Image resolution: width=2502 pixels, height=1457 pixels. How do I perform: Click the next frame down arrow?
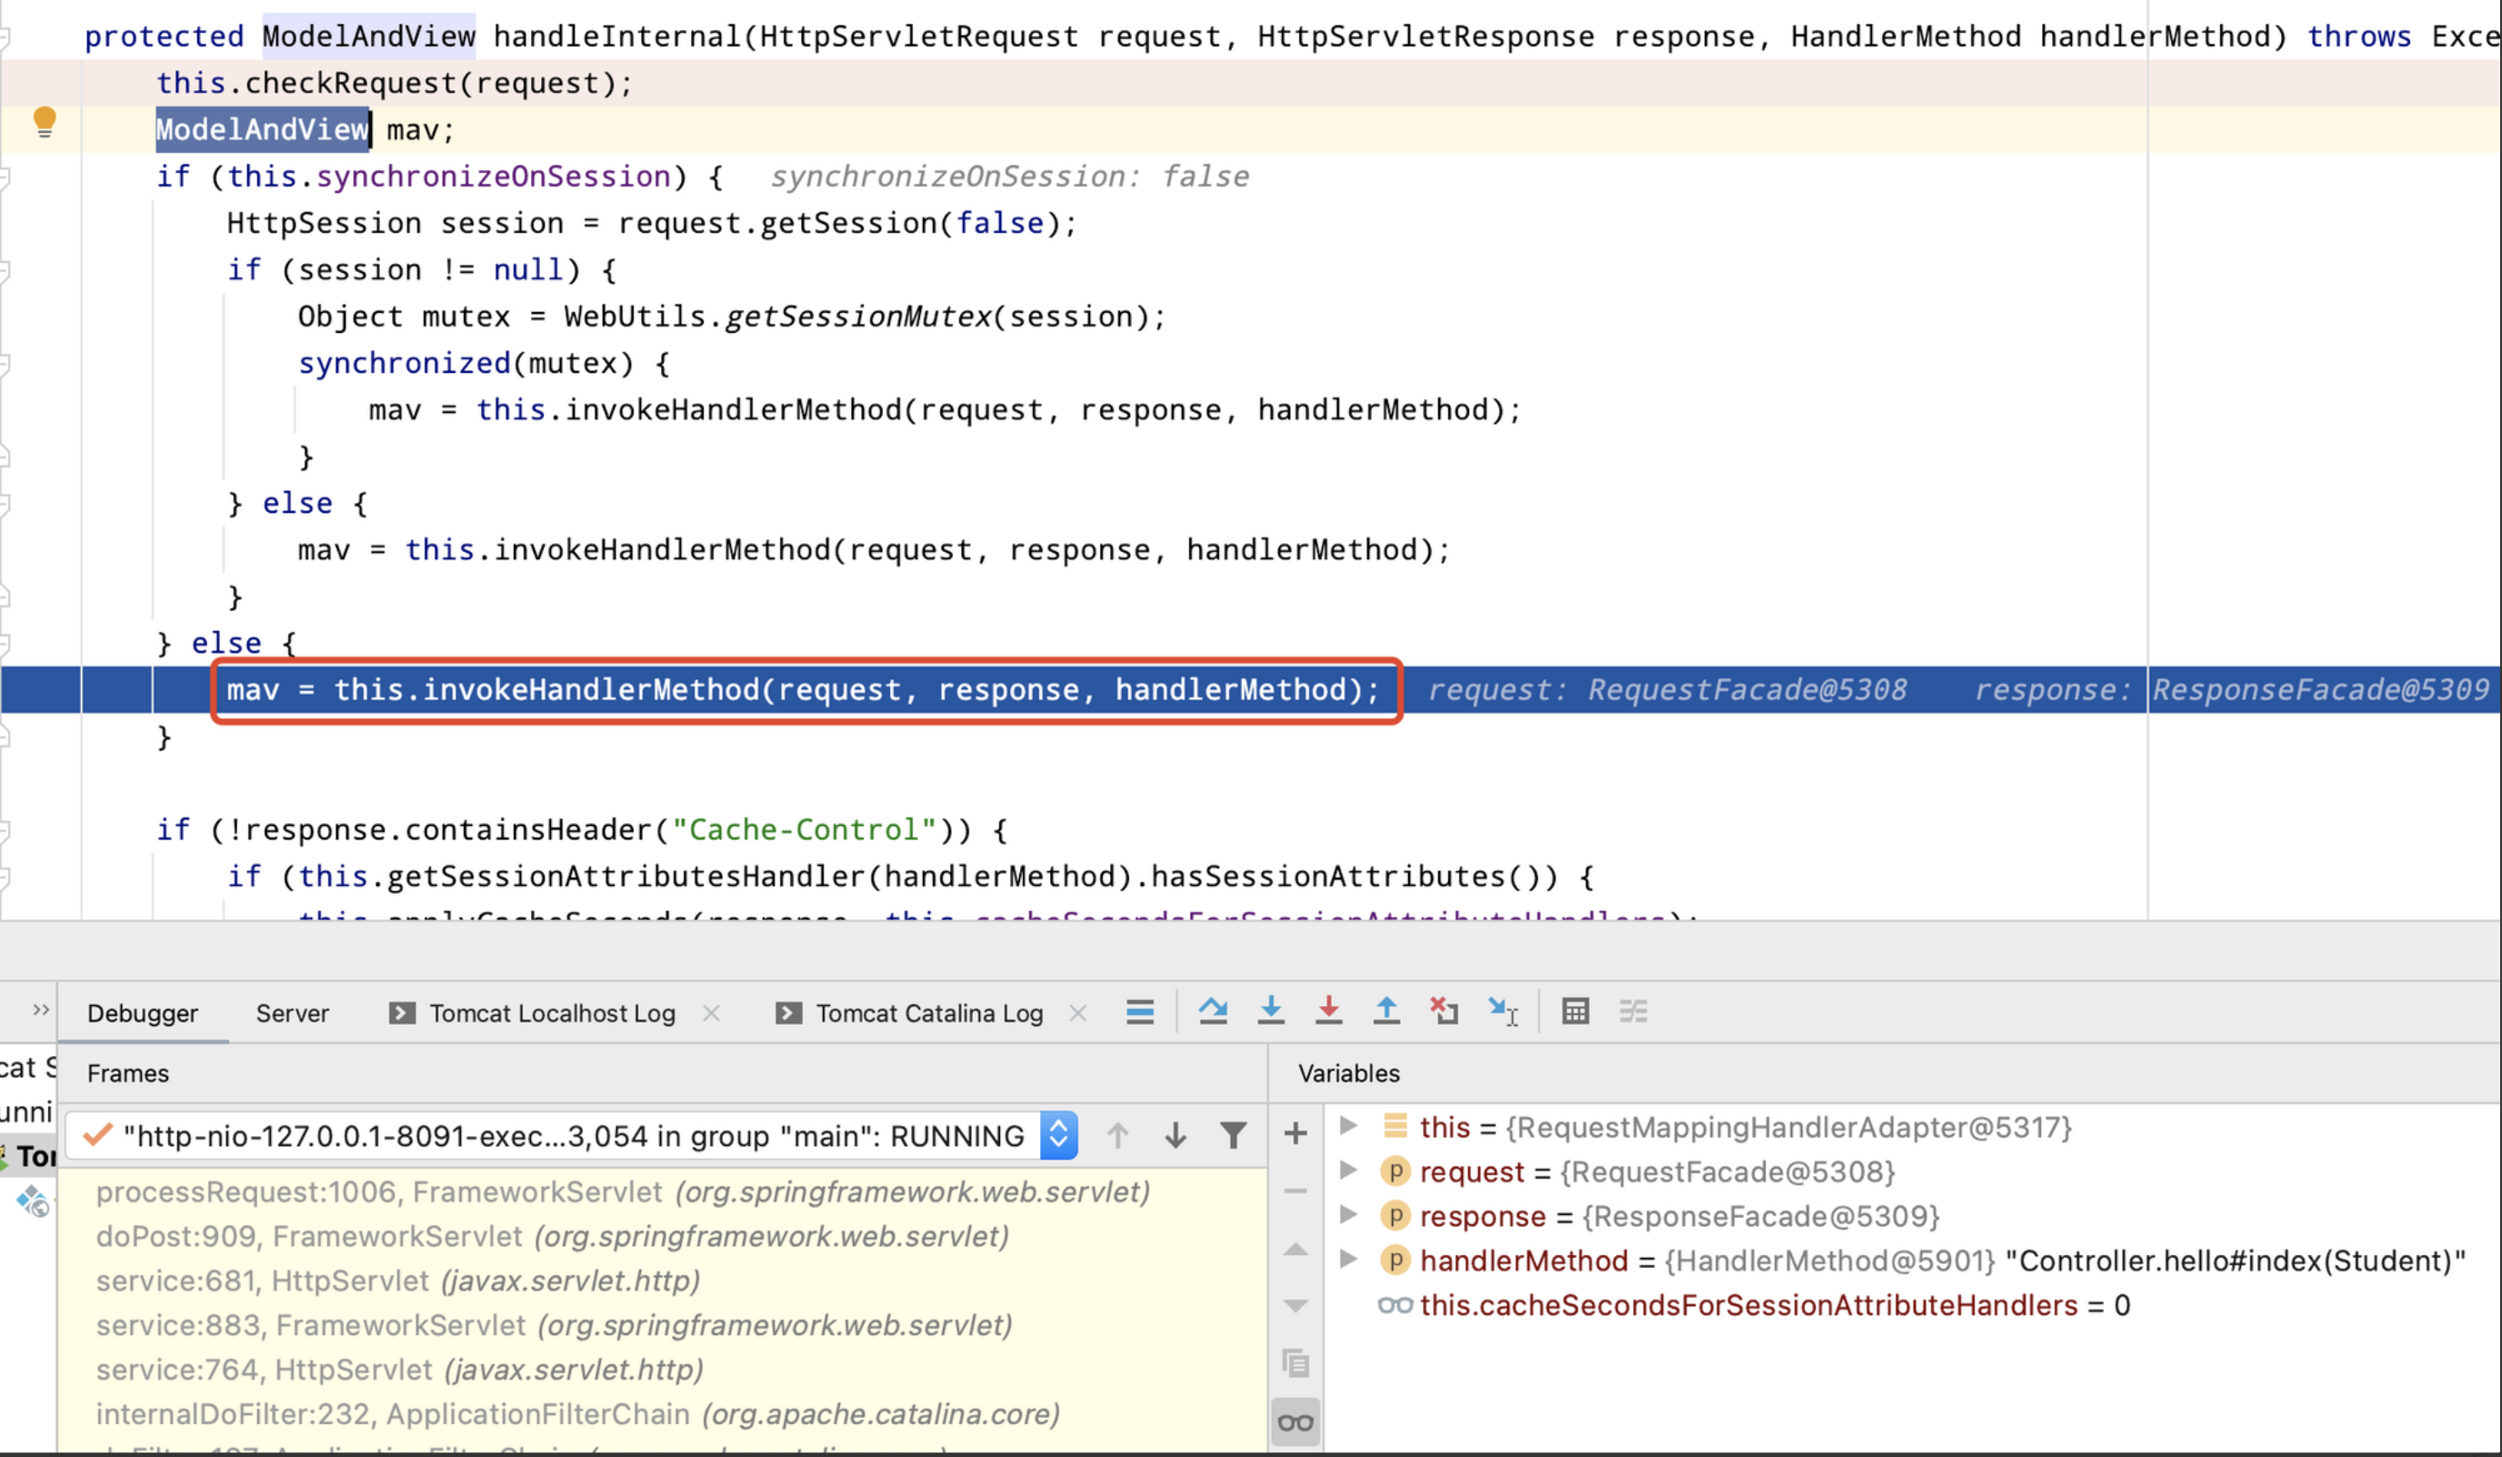1176,1135
